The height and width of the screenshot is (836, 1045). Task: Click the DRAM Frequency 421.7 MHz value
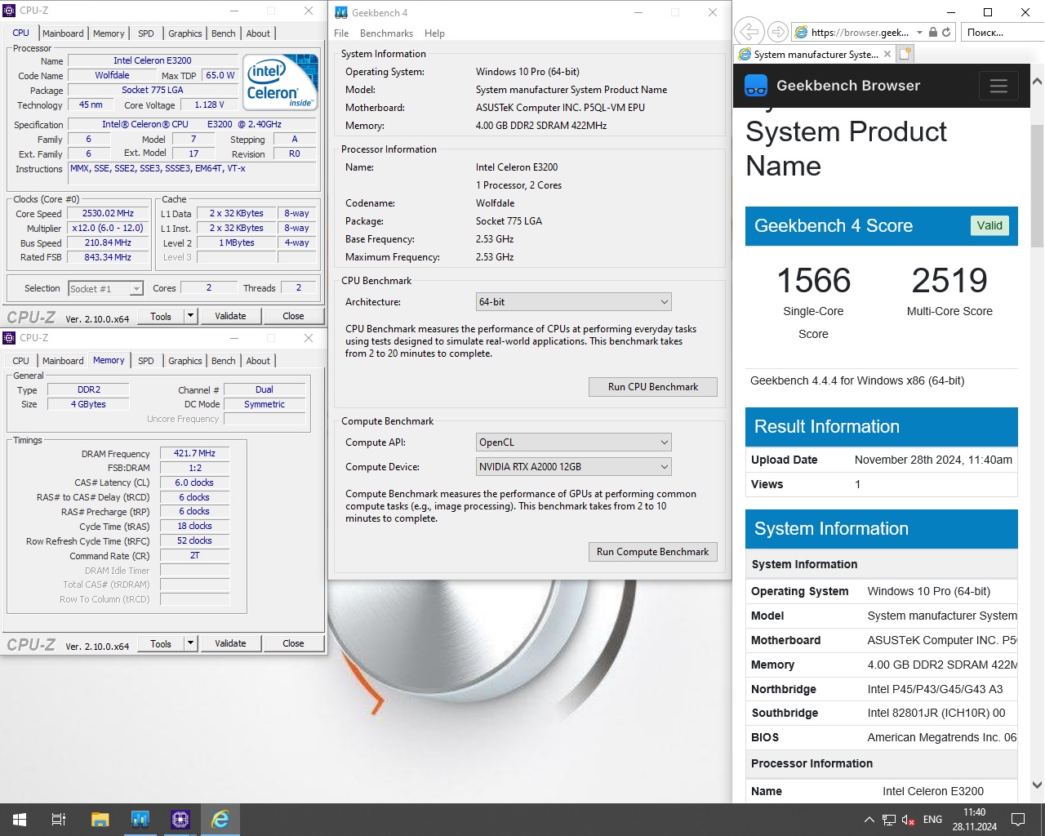tap(194, 454)
